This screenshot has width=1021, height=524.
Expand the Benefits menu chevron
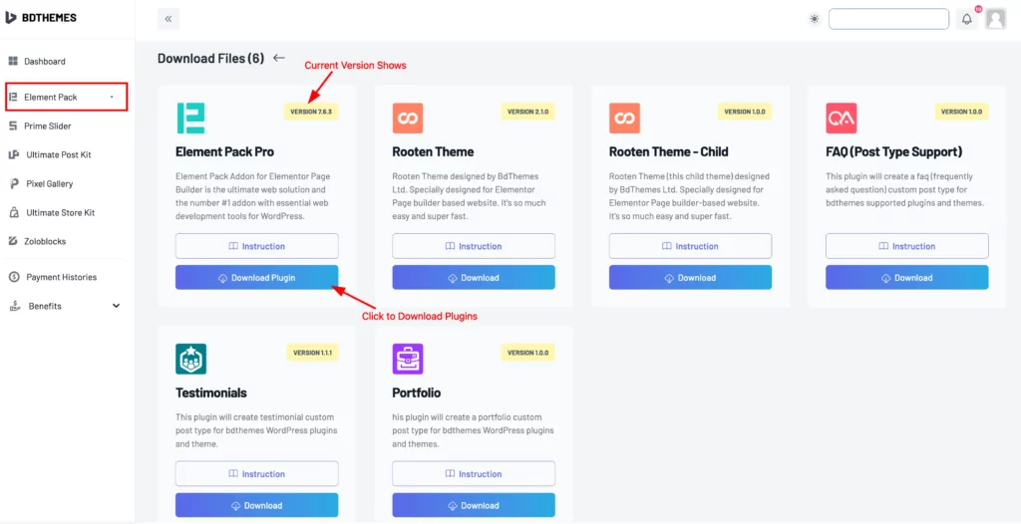point(117,305)
